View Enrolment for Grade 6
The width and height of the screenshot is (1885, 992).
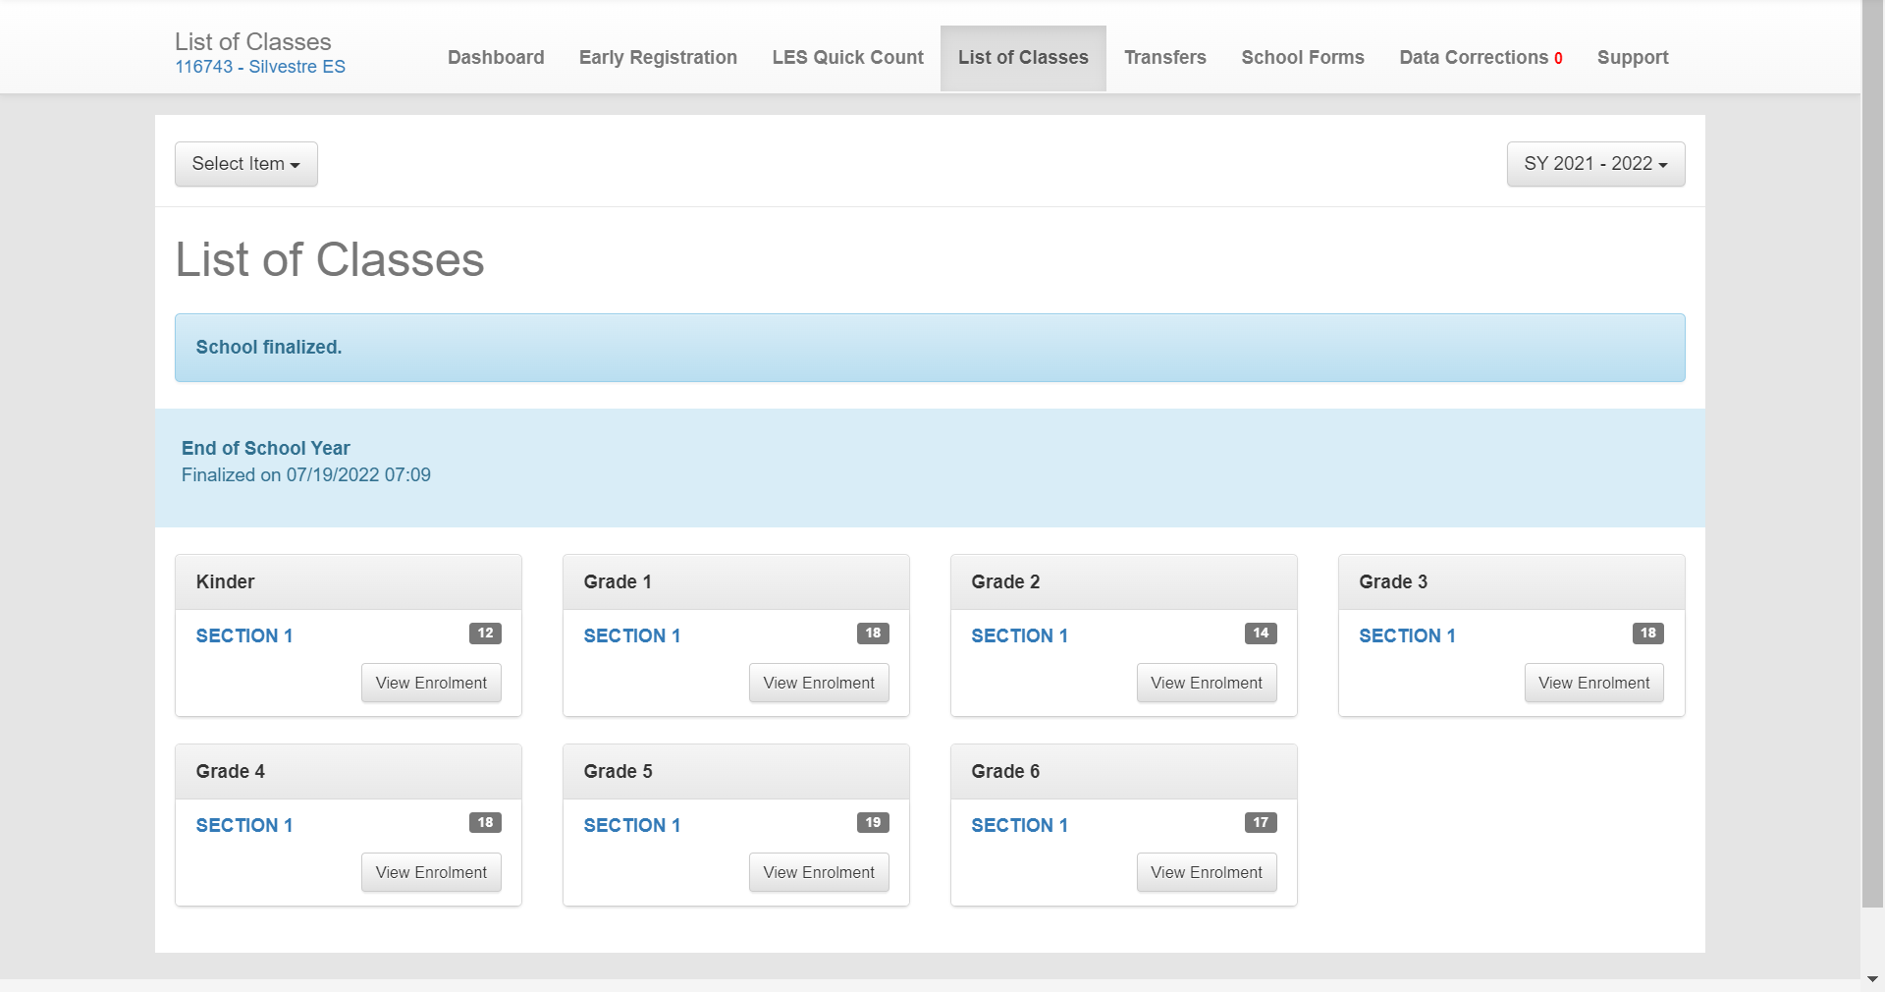coord(1207,872)
